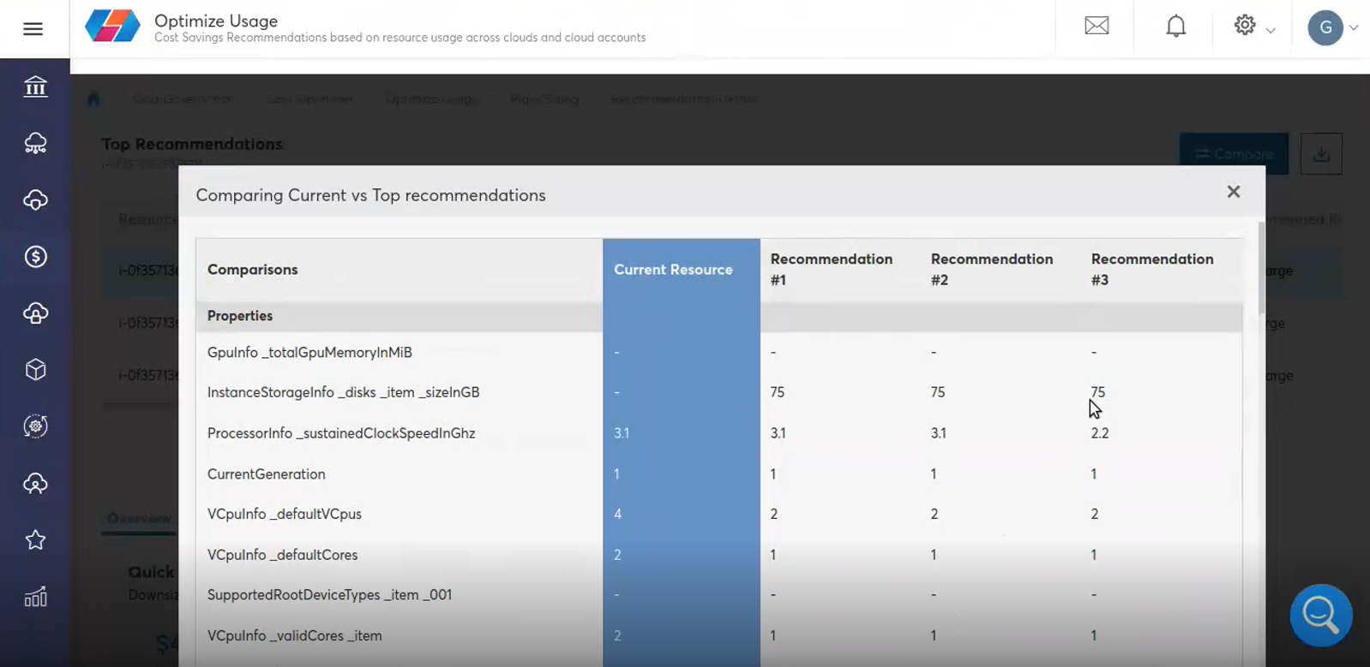Click the Comparisons column header
The width and height of the screenshot is (1370, 667).
(252, 270)
